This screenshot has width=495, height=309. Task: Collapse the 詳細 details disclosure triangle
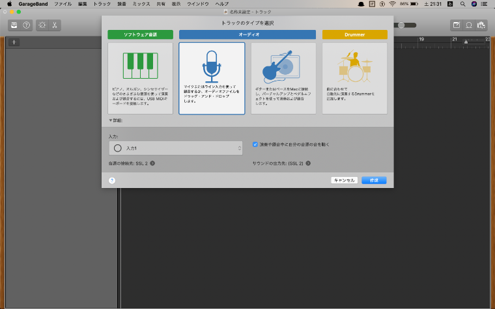point(111,120)
